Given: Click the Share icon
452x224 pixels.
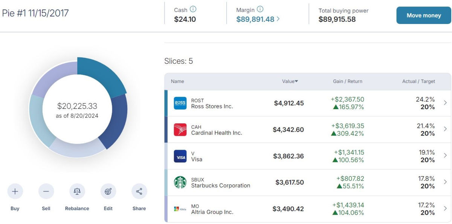Looking at the screenshot, I should pyautogui.click(x=139, y=191).
